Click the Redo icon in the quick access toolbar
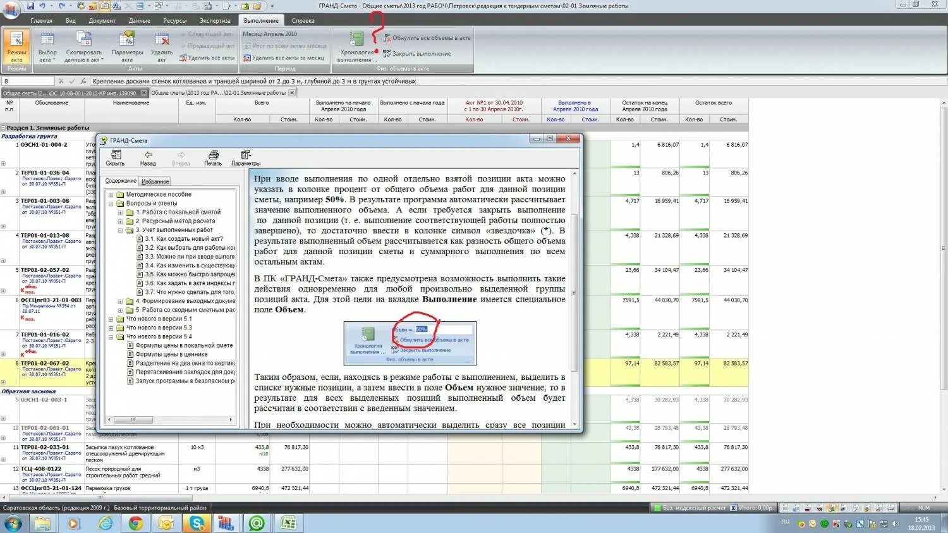The image size is (948, 533). [61, 6]
